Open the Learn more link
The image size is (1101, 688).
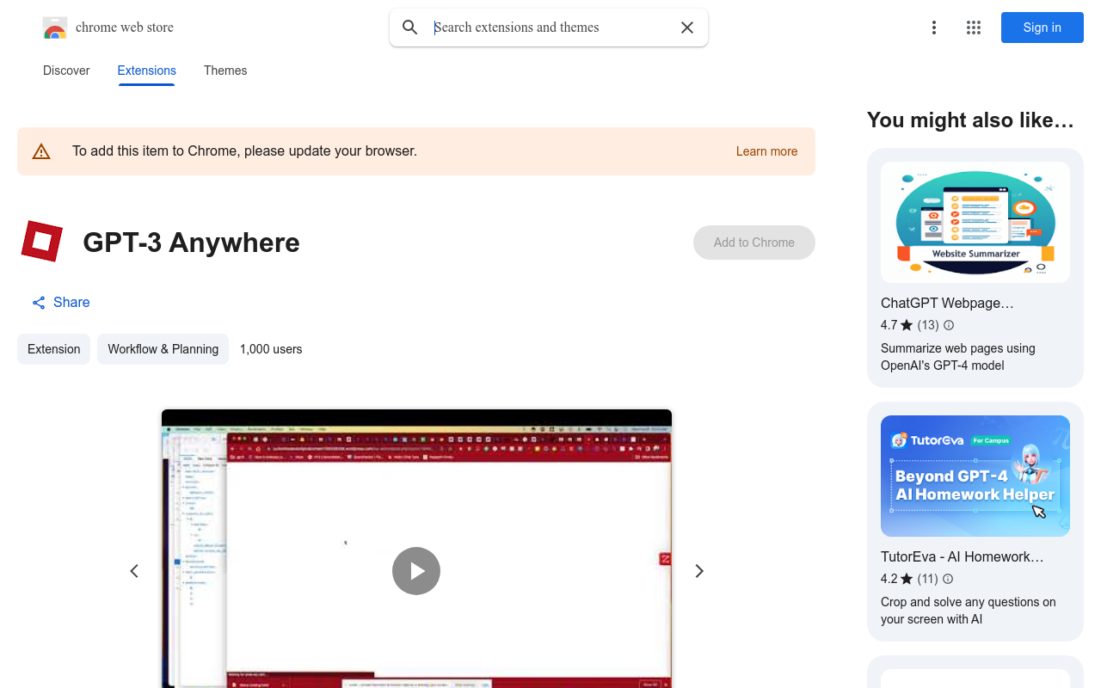pos(767,151)
